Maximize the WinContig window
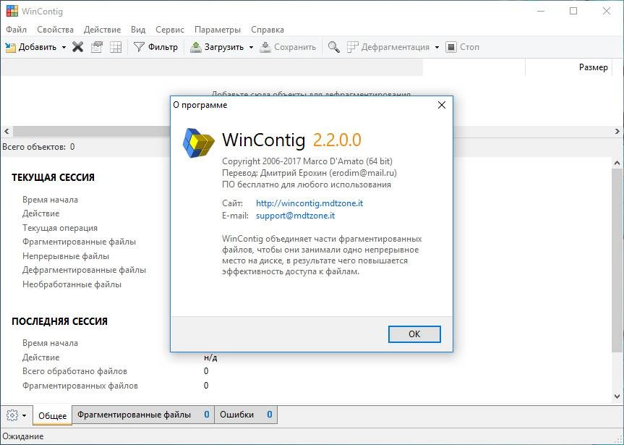Viewport: 624px width, 445px height. [x=573, y=11]
